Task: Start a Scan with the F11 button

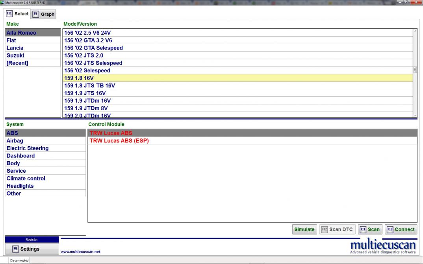Action: coord(370,229)
